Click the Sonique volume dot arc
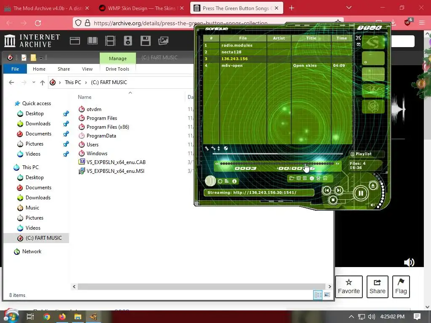This screenshot has height=323, width=431. 380,191
